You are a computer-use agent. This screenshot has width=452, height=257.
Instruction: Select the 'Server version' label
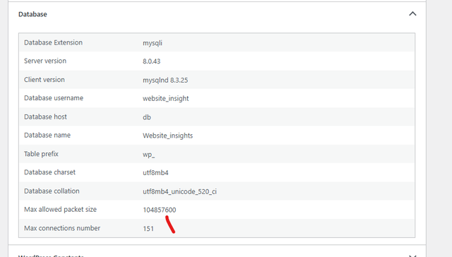(x=45, y=61)
